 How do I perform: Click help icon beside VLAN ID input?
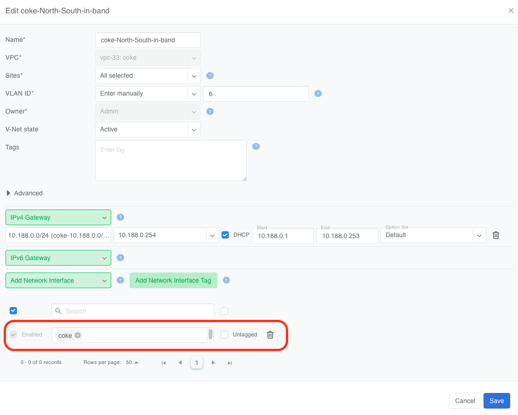pos(318,94)
